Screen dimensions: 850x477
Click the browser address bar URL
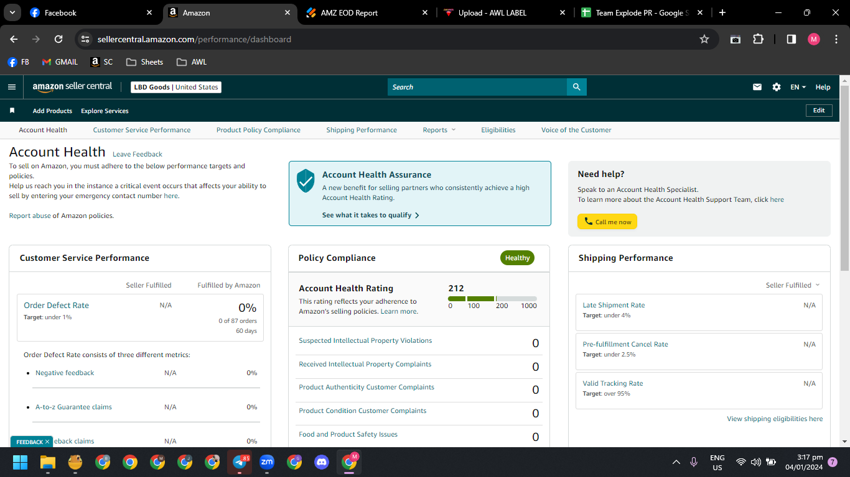point(194,39)
